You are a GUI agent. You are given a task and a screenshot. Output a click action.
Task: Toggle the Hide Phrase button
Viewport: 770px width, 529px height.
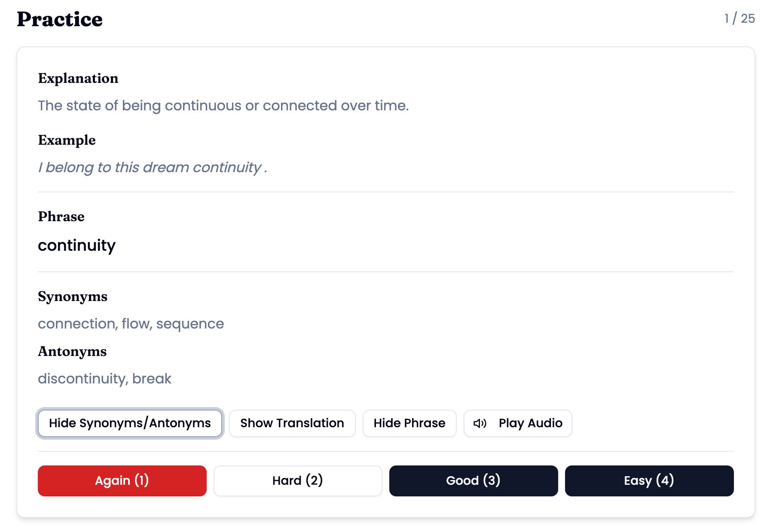pos(409,423)
